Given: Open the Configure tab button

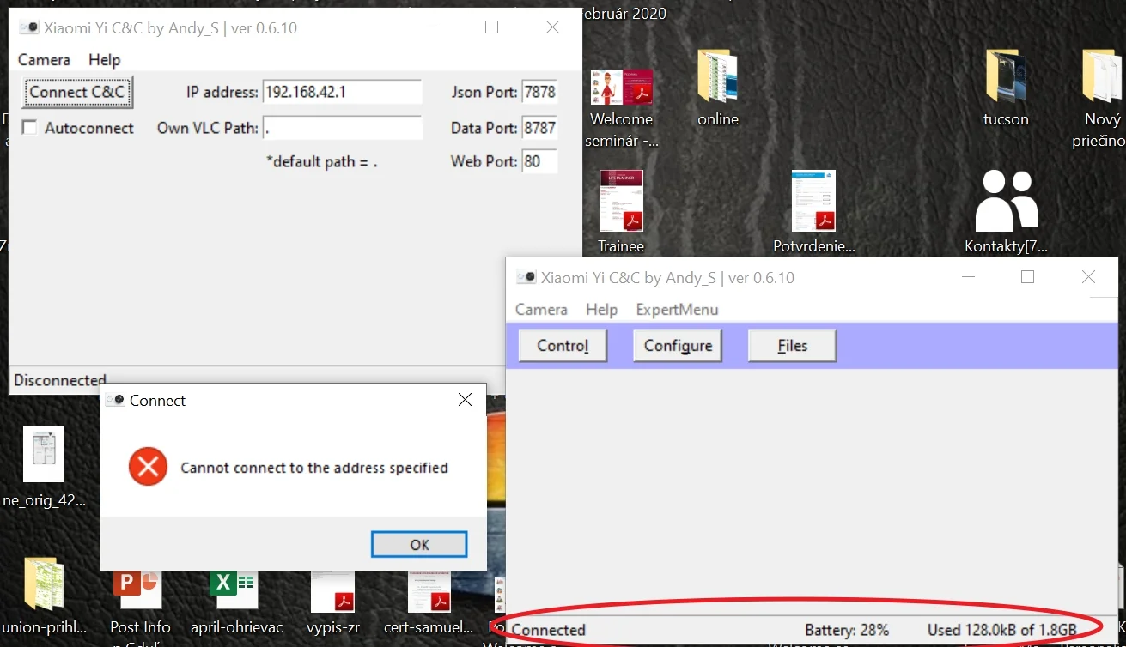Looking at the screenshot, I should tap(678, 346).
